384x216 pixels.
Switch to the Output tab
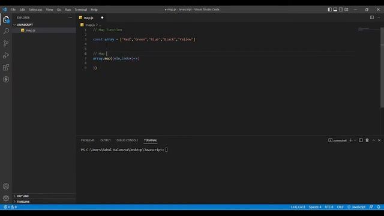(106, 140)
